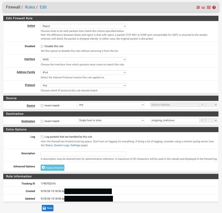Click the Updated timestamp 9/29/26 13:18:36
The image size is (222, 213).
[51, 199]
